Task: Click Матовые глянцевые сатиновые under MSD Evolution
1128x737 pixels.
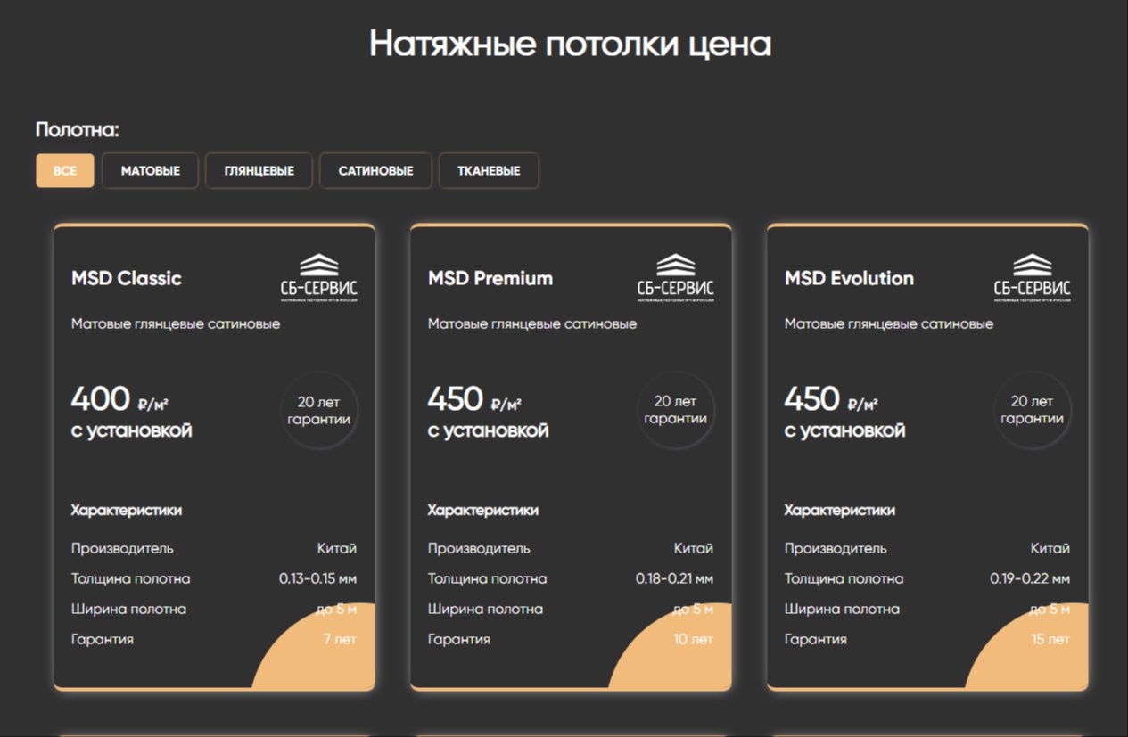Action: pyautogui.click(x=889, y=323)
